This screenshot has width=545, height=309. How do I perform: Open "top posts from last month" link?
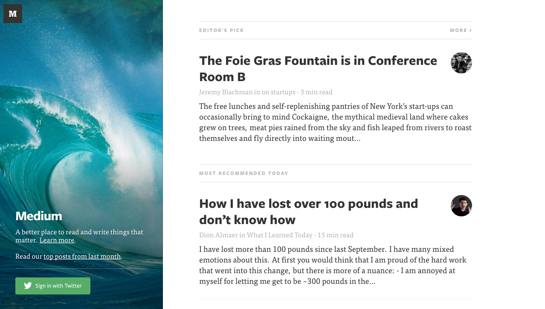(x=82, y=256)
